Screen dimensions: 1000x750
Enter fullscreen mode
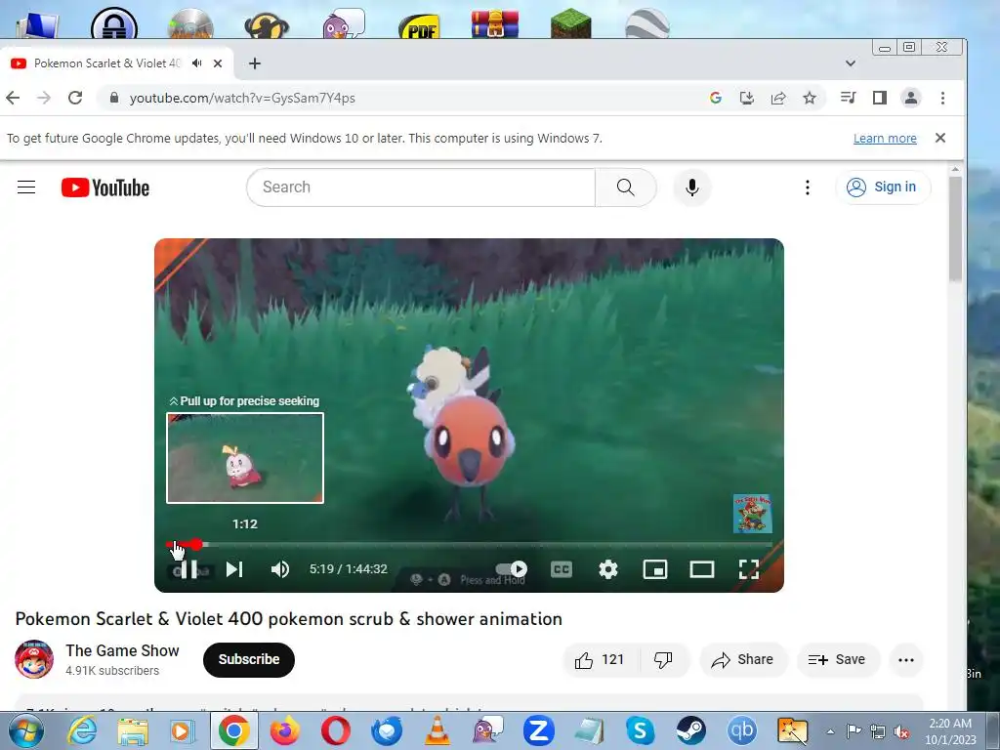coord(749,569)
